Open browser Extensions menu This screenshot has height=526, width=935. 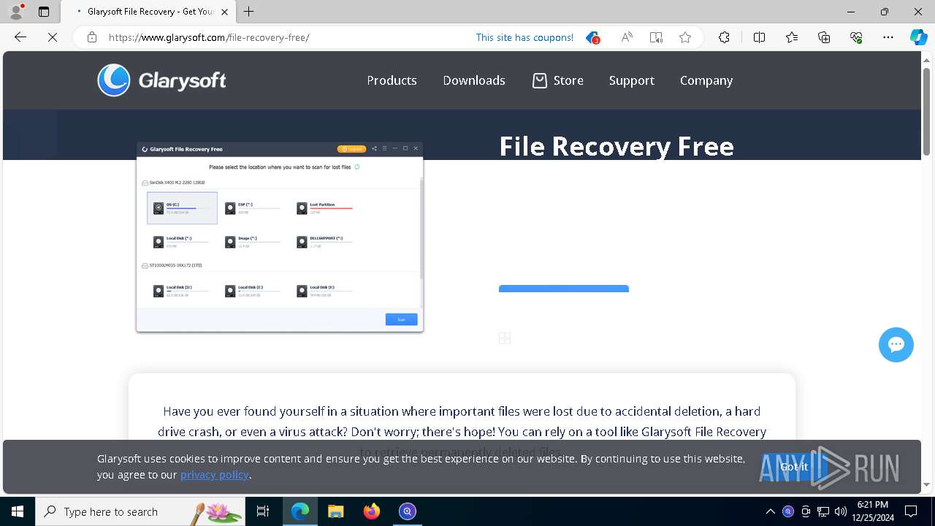724,37
